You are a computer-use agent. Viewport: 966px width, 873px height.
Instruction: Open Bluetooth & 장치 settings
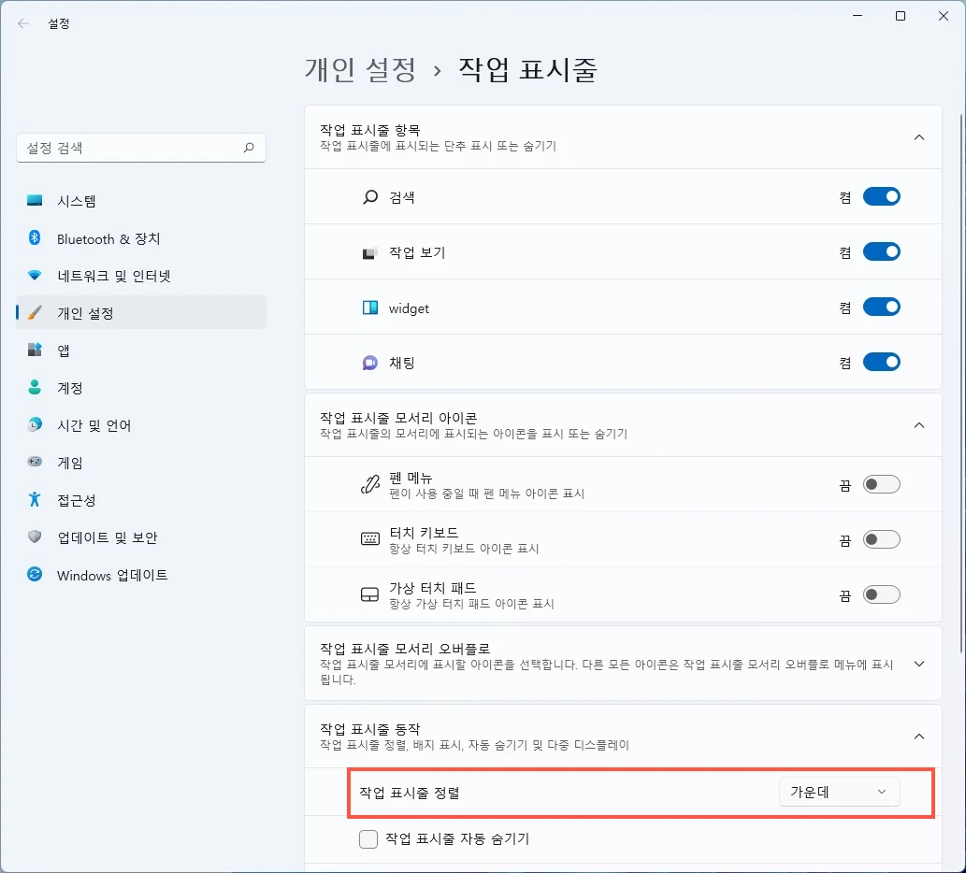[x=141, y=238]
